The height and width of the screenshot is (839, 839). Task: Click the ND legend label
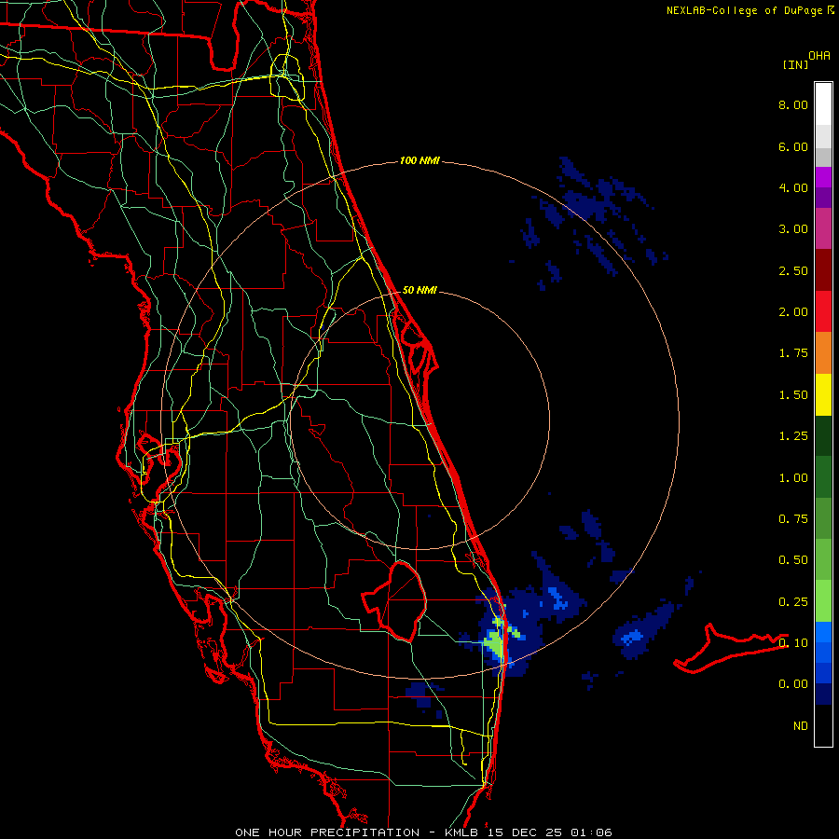[x=801, y=726]
